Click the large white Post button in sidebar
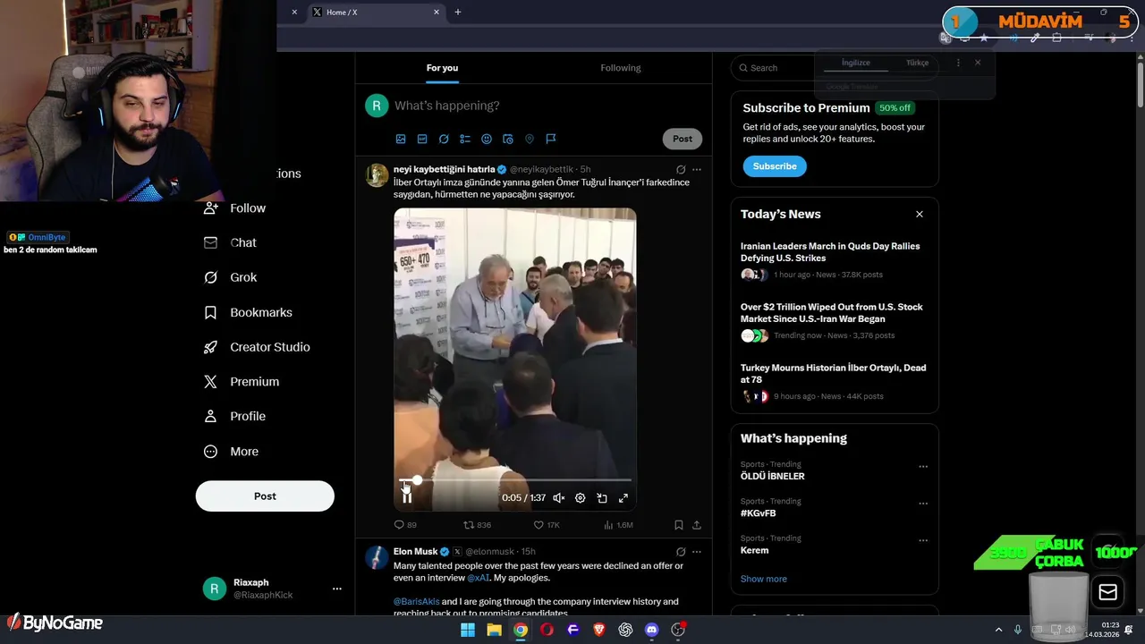Image resolution: width=1145 pixels, height=644 pixels. point(265,496)
